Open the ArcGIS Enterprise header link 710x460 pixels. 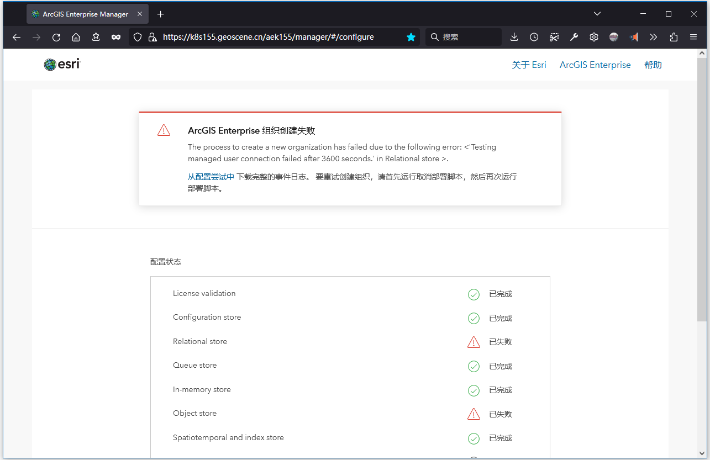click(x=595, y=65)
